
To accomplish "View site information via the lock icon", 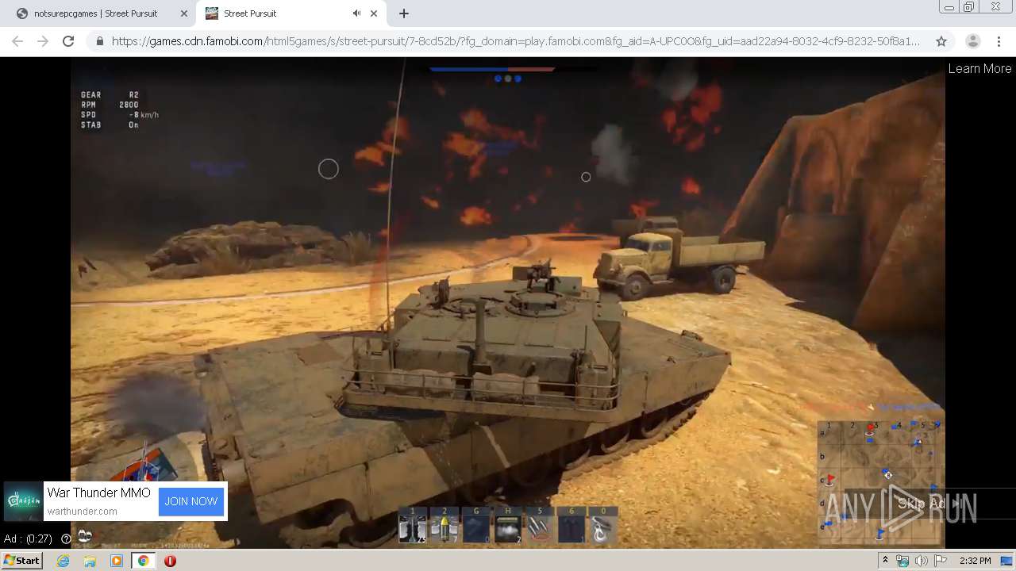I will tap(100, 41).
